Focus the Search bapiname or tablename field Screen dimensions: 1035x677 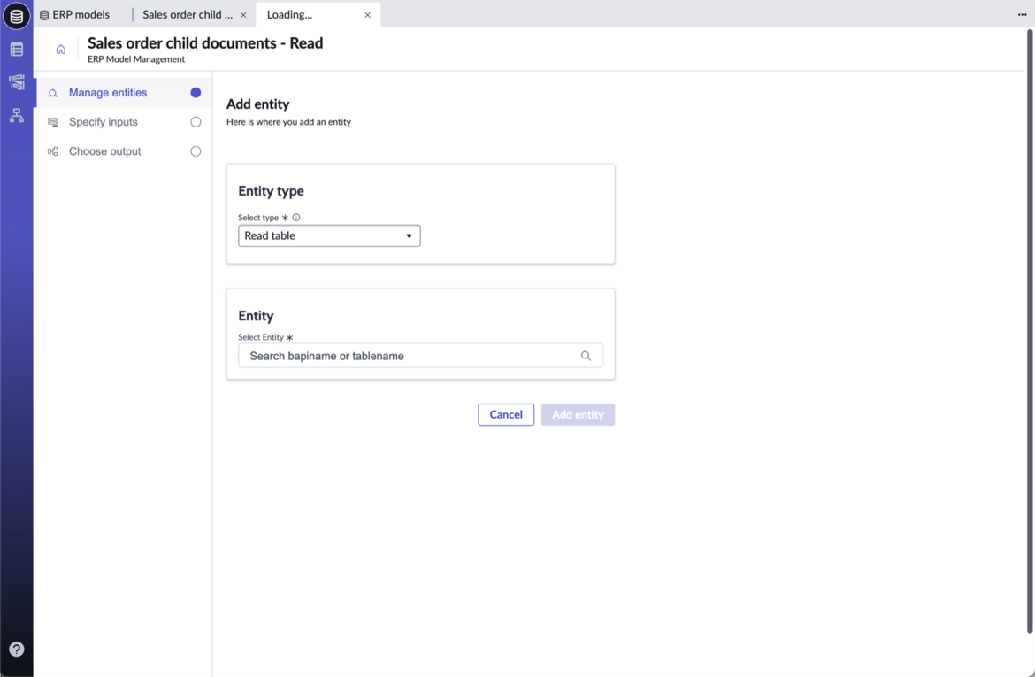[420, 356]
